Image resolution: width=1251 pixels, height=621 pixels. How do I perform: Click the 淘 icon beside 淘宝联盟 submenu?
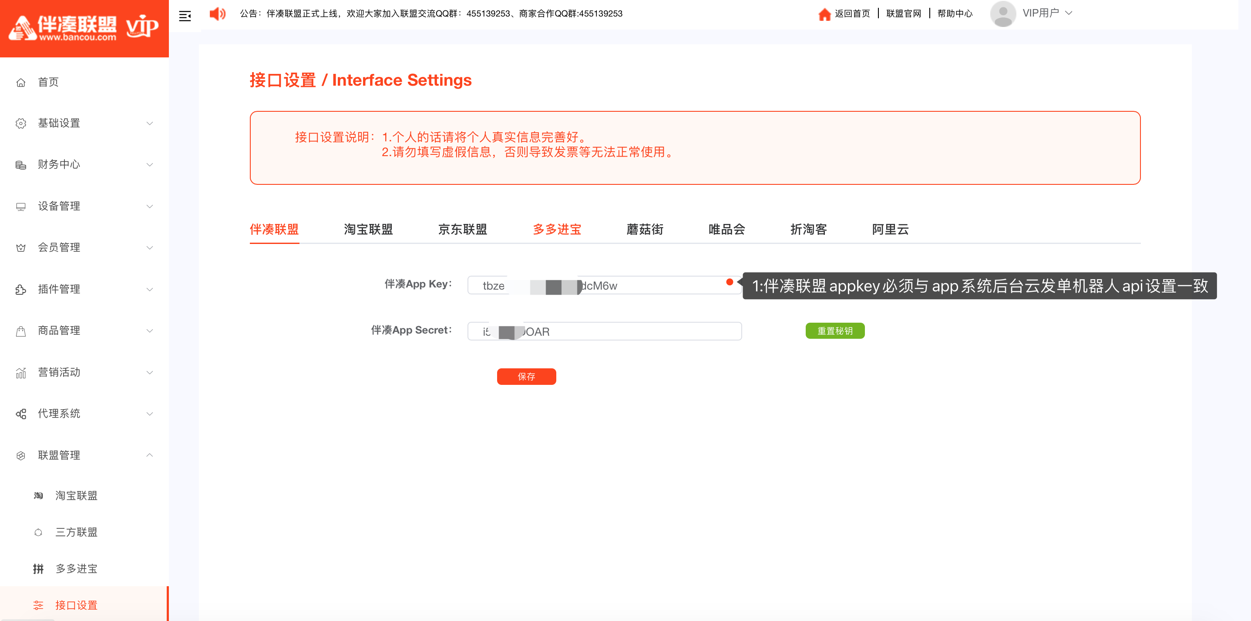[x=38, y=496]
